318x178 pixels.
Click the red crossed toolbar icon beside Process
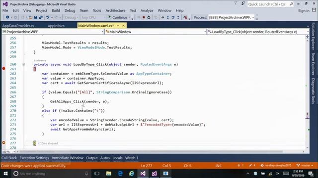click(x=185, y=17)
